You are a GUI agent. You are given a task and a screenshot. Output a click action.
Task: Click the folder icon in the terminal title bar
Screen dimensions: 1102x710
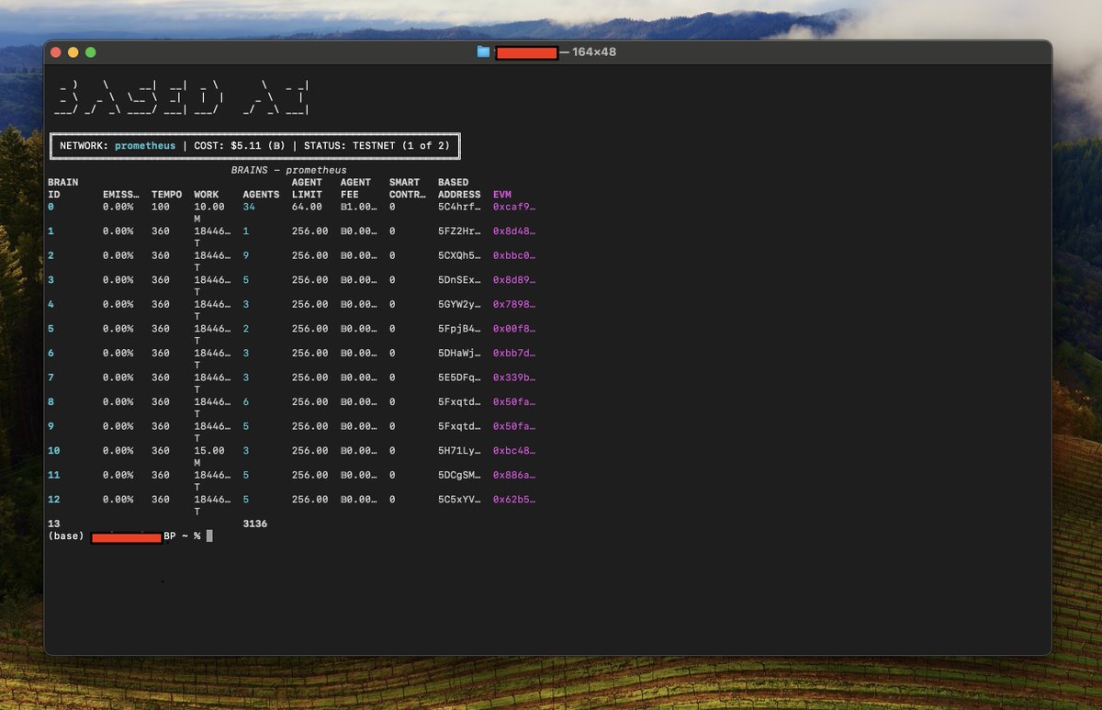[483, 52]
